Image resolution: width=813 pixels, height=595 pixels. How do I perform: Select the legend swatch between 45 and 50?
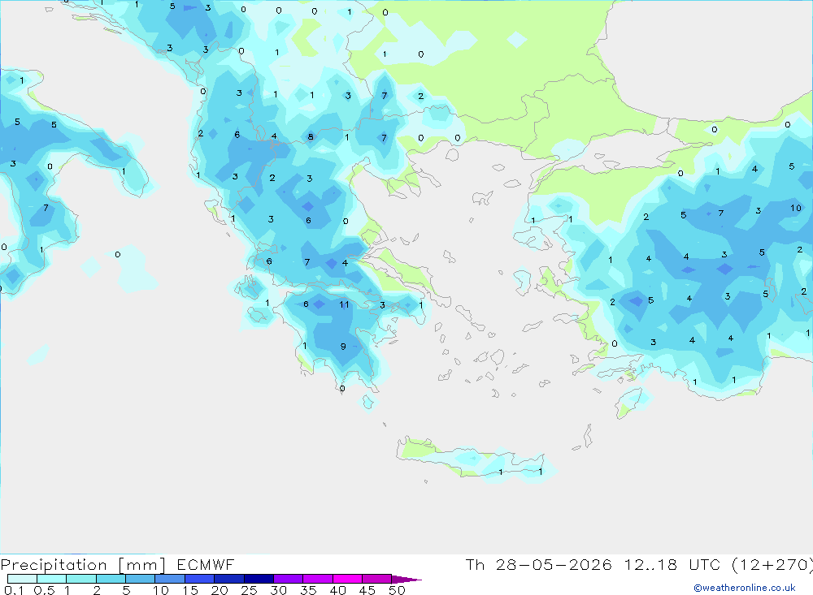point(376,579)
